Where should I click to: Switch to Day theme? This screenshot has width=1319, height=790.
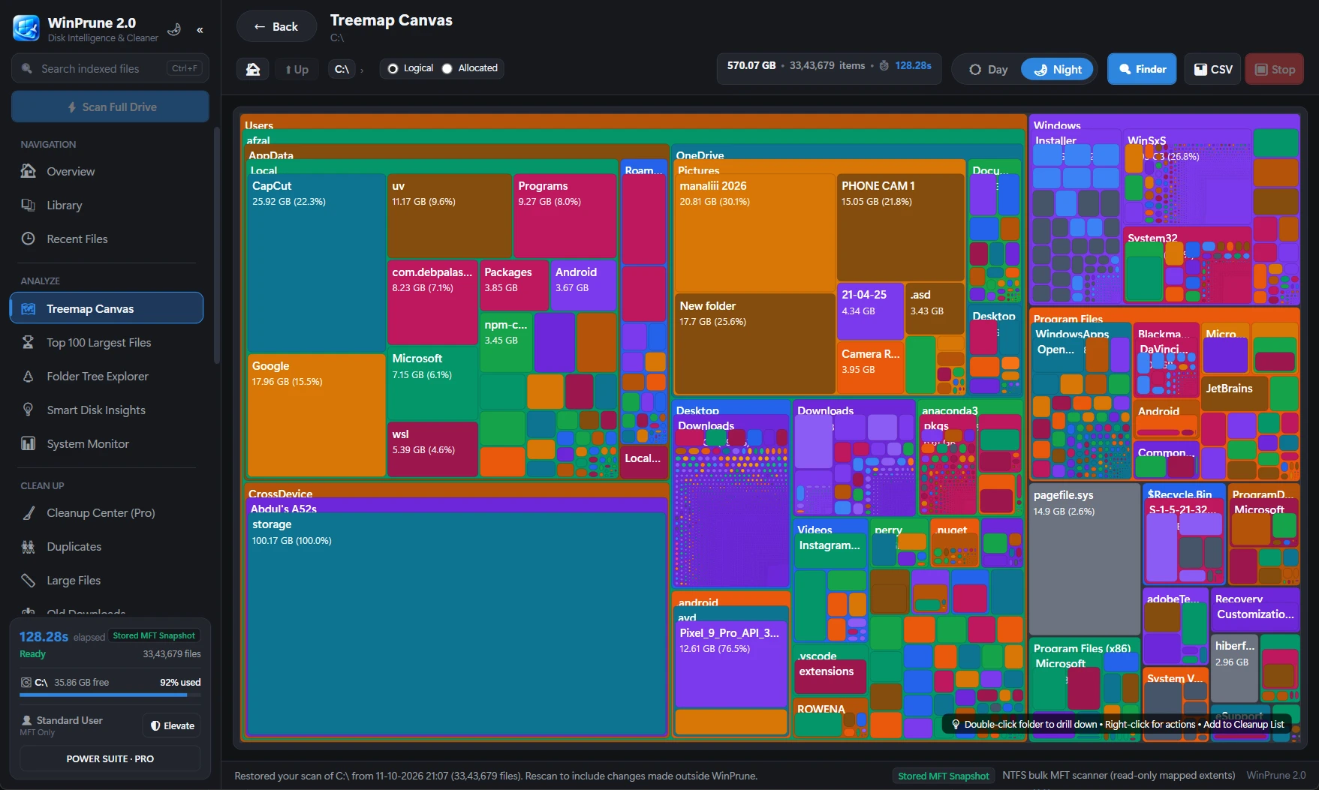click(x=988, y=69)
